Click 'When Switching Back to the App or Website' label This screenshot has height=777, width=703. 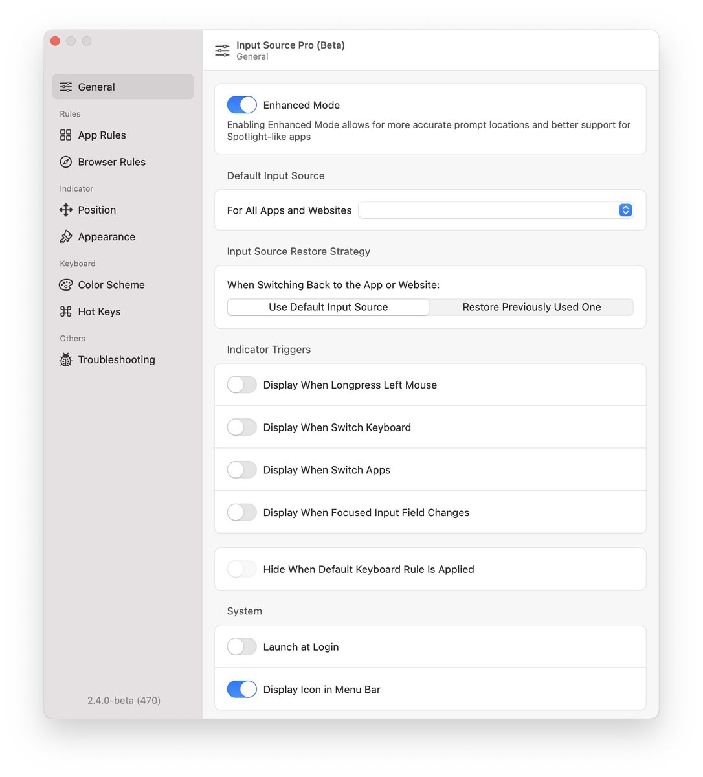(x=333, y=285)
